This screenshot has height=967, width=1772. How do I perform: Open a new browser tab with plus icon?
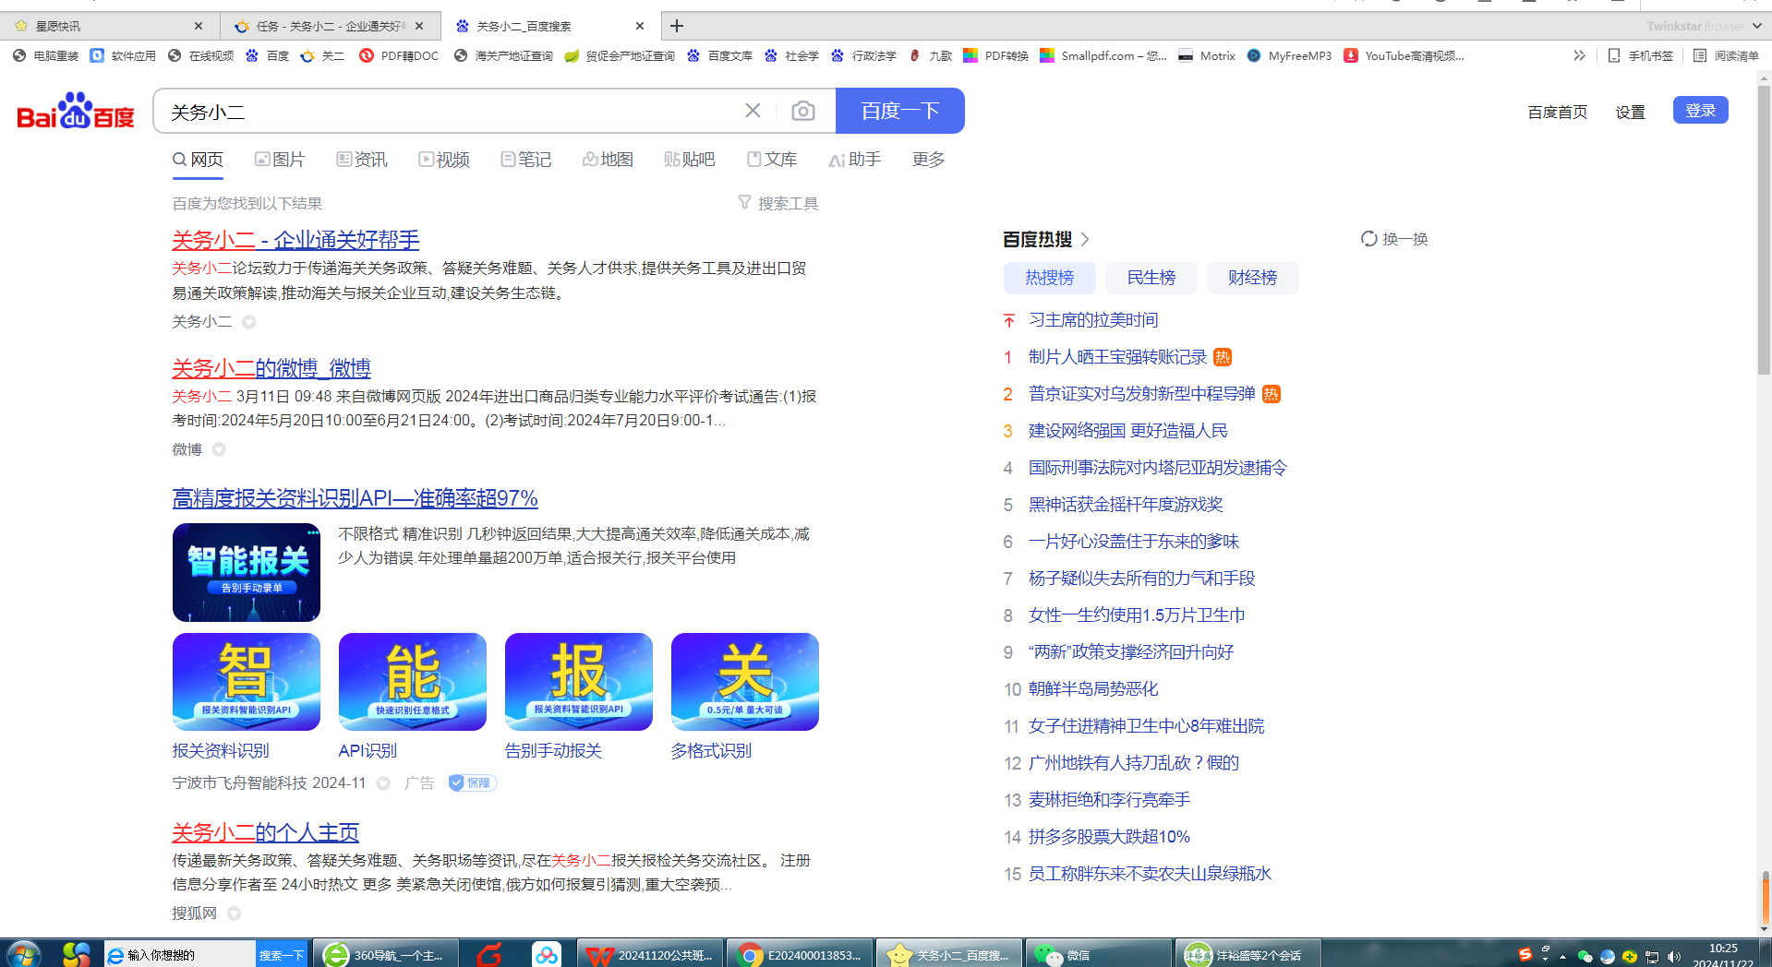pyautogui.click(x=677, y=26)
